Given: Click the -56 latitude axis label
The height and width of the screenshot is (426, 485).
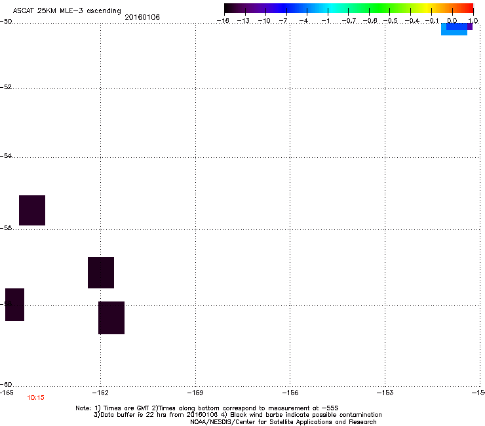Looking at the screenshot, I should point(6,228).
